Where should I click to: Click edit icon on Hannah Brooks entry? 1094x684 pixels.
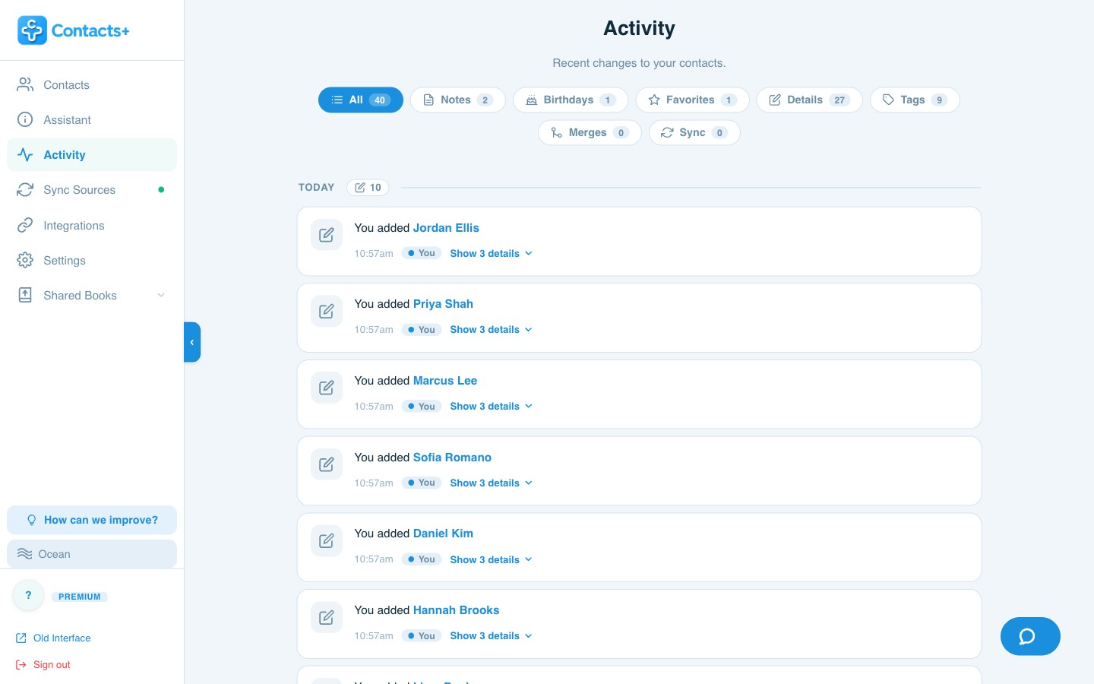327,617
